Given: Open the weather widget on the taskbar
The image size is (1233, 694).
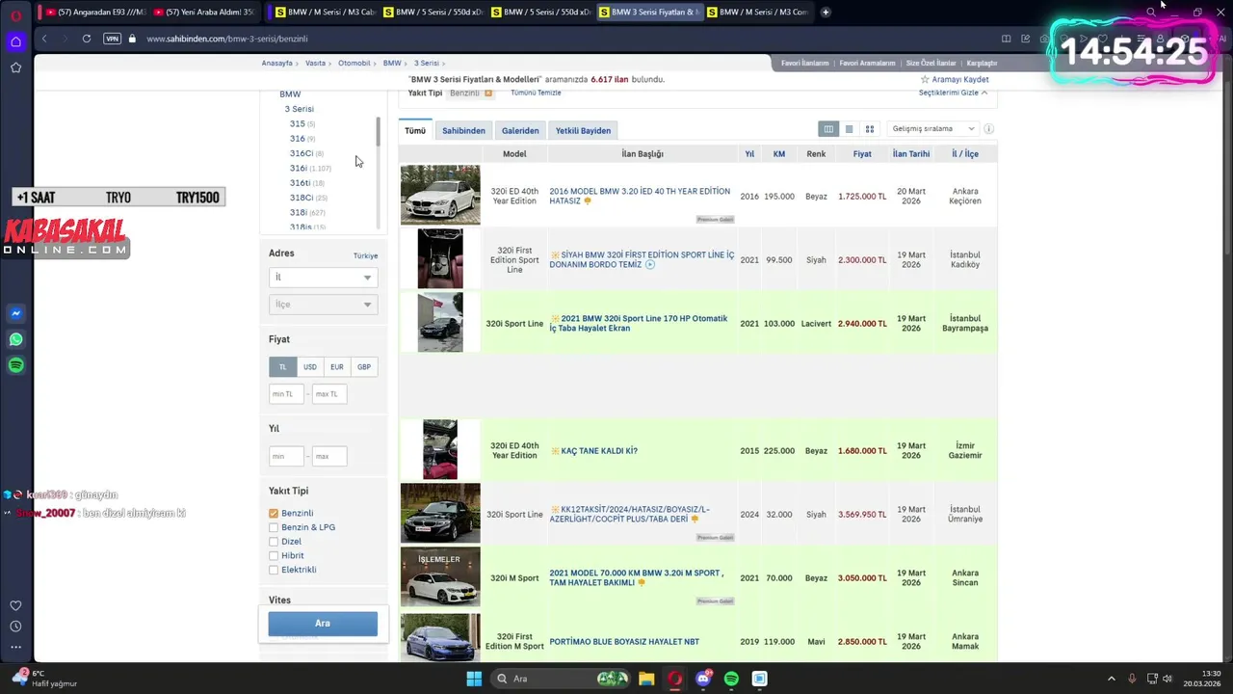Looking at the screenshot, I should (x=43, y=679).
